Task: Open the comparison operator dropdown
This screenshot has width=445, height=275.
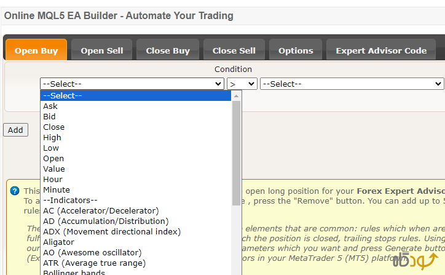Action: click(x=242, y=84)
